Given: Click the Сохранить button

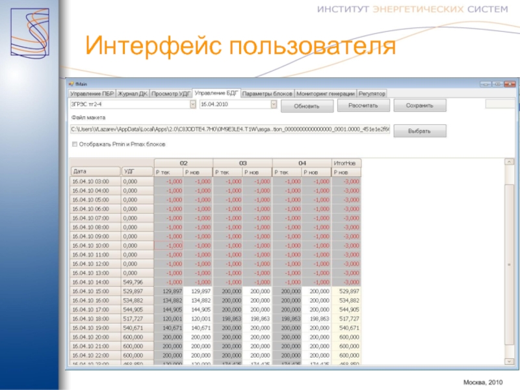Looking at the screenshot, I should click(420, 105).
